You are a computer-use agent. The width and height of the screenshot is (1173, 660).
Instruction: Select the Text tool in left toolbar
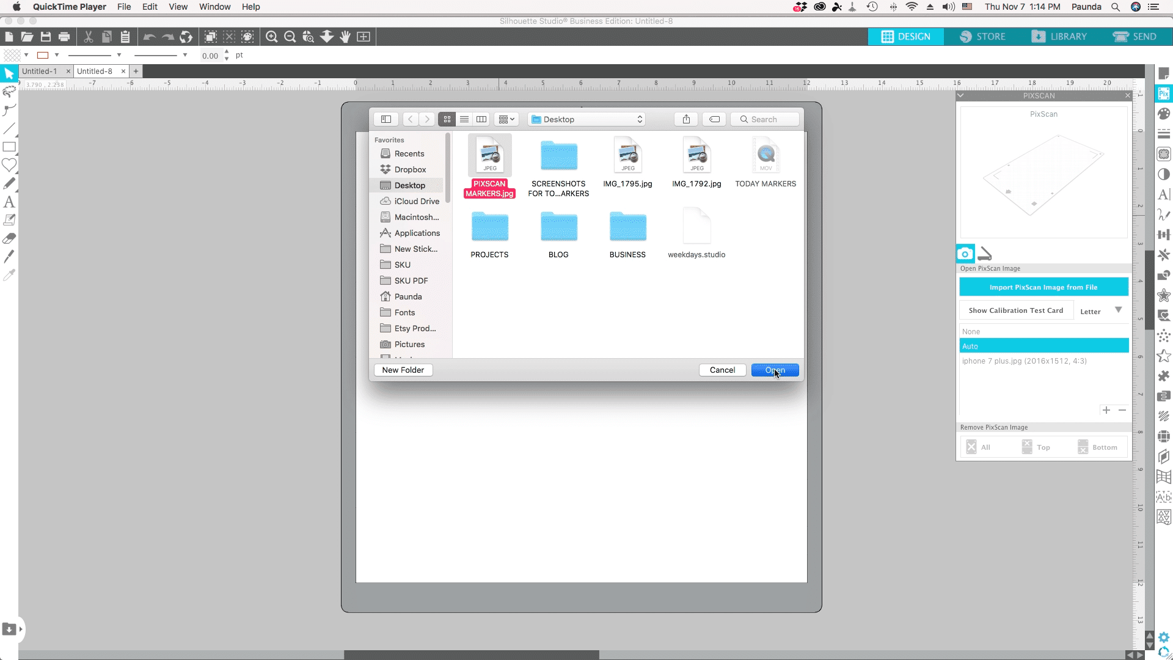click(9, 202)
